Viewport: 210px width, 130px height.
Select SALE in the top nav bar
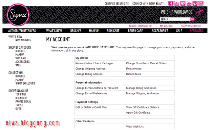point(179,31)
